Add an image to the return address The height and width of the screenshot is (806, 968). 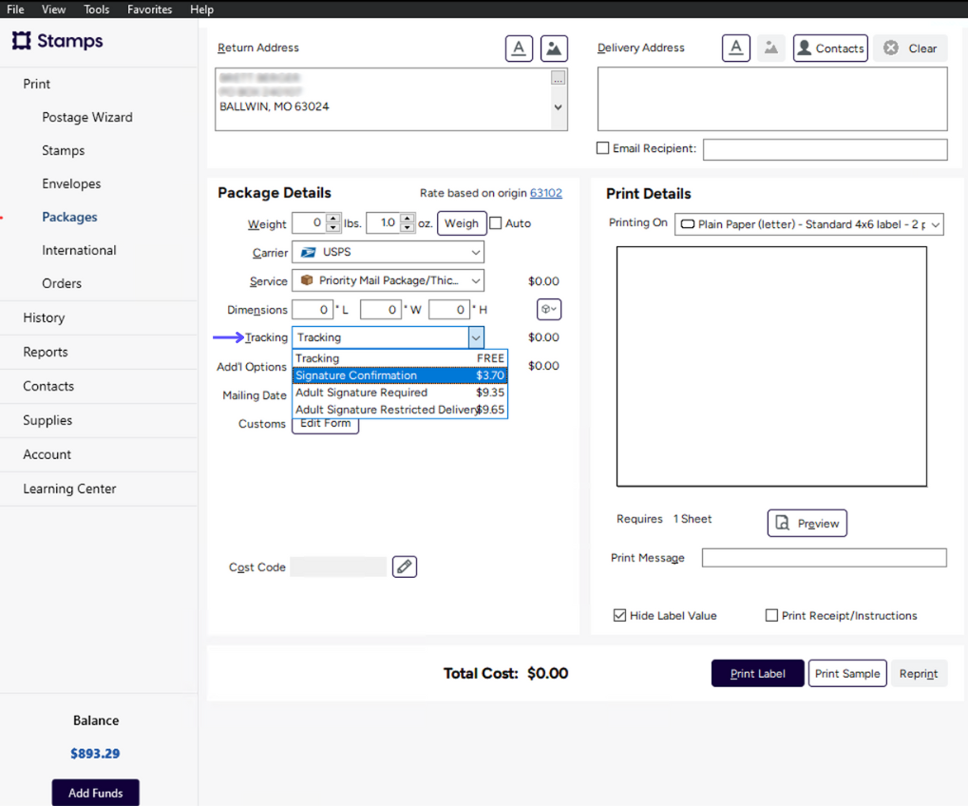coord(554,48)
